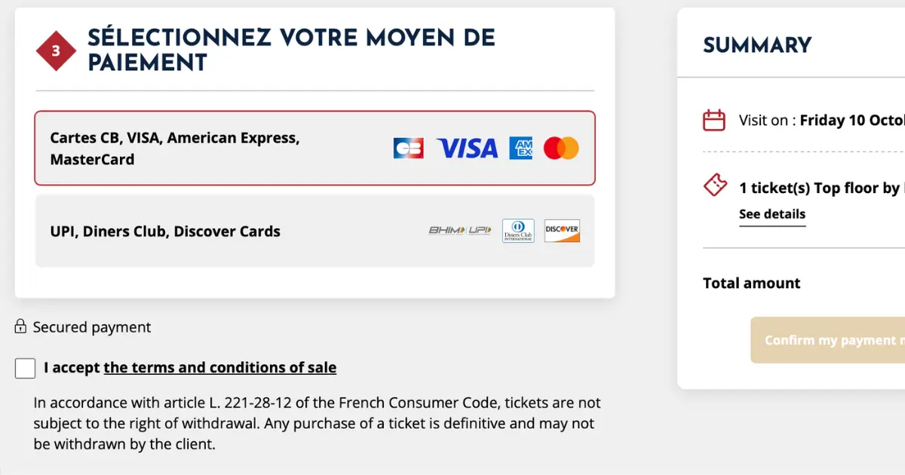Expand See details for the ticket
905x475 pixels.
click(x=772, y=214)
